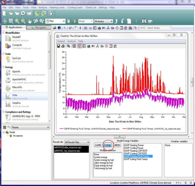This screenshot has height=186, width=195.
Task: Select the No spaces tree item
Action: (18, 136)
